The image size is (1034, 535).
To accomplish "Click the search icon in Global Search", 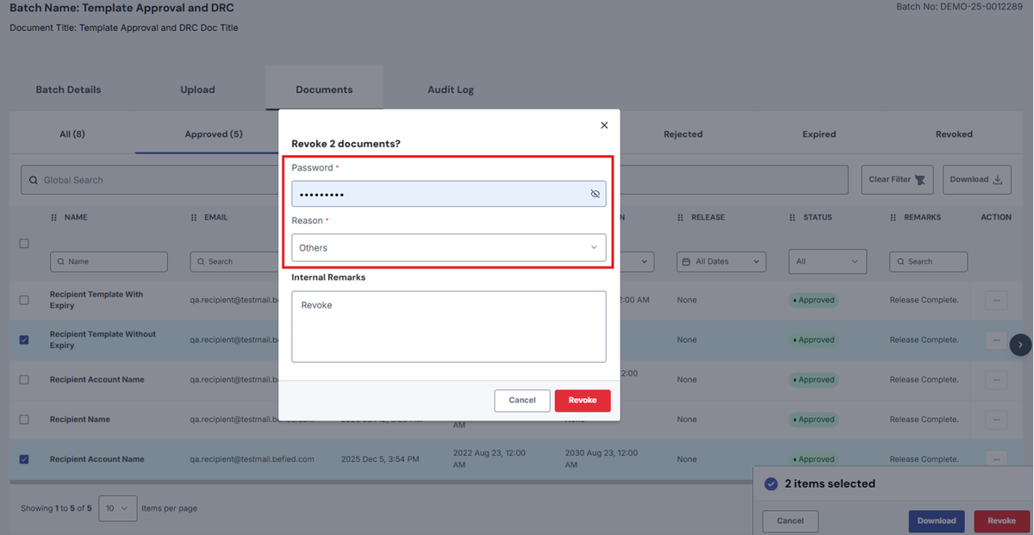I will (x=34, y=180).
